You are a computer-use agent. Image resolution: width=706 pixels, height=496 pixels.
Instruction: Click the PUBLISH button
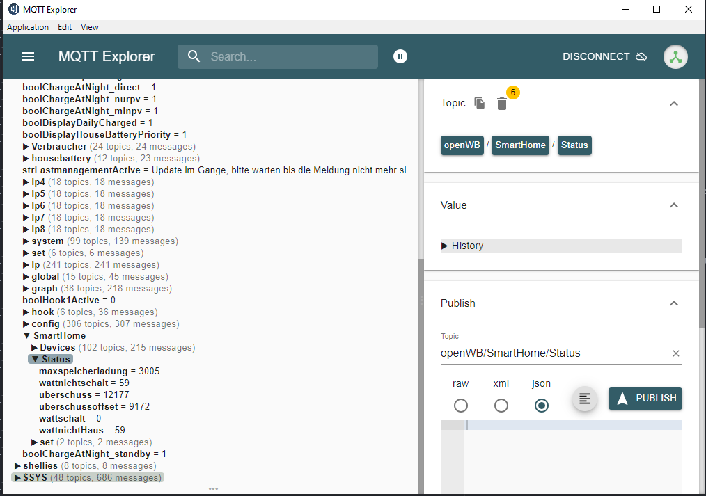[x=645, y=399]
